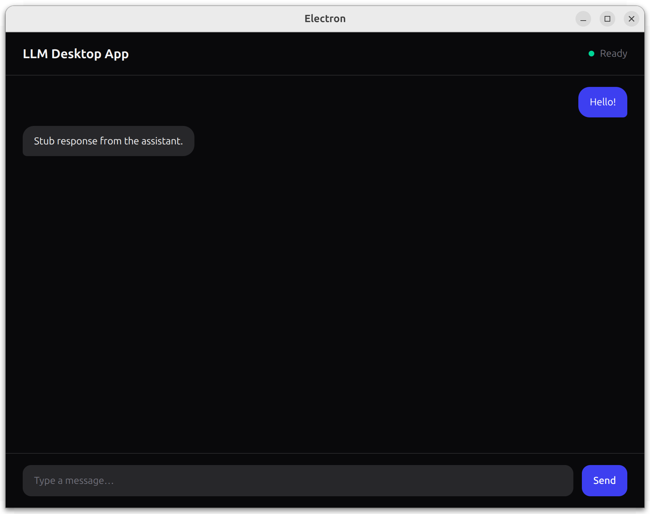Click the green Ready status dot

point(591,53)
